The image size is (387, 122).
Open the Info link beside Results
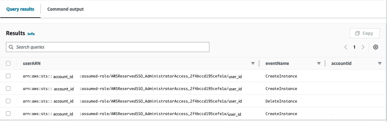tap(31, 34)
